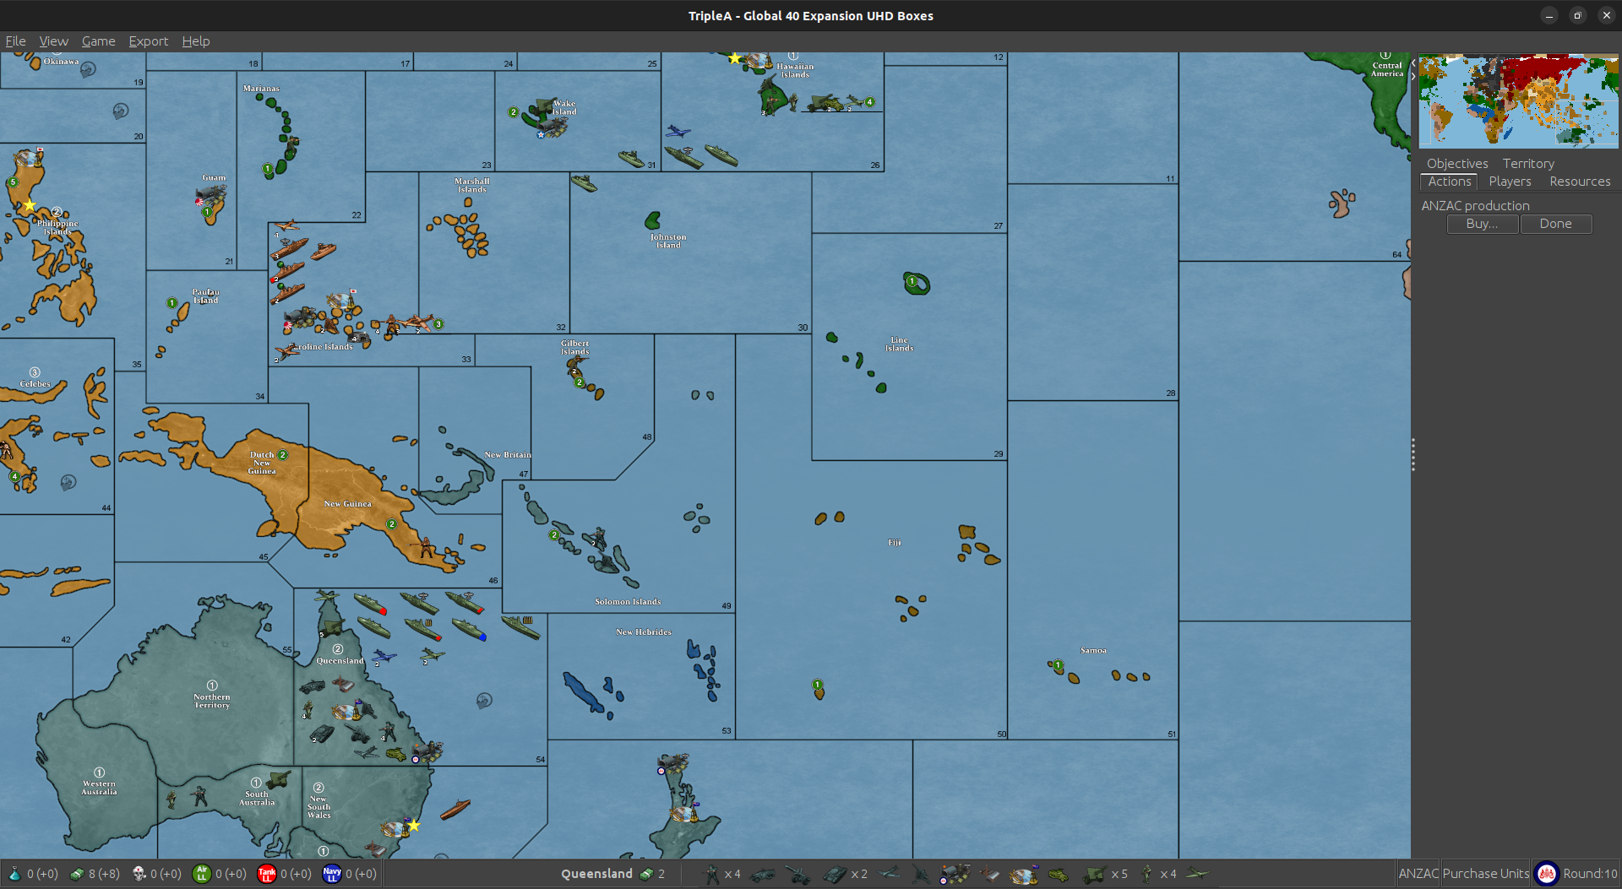Select the Queensland airbase on the coast

[427, 751]
